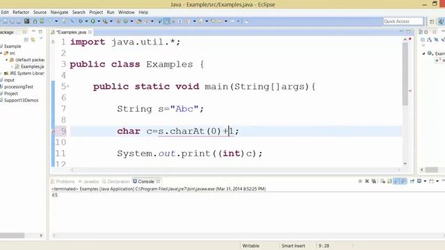Expand the Examples.java tree node

(12, 67)
